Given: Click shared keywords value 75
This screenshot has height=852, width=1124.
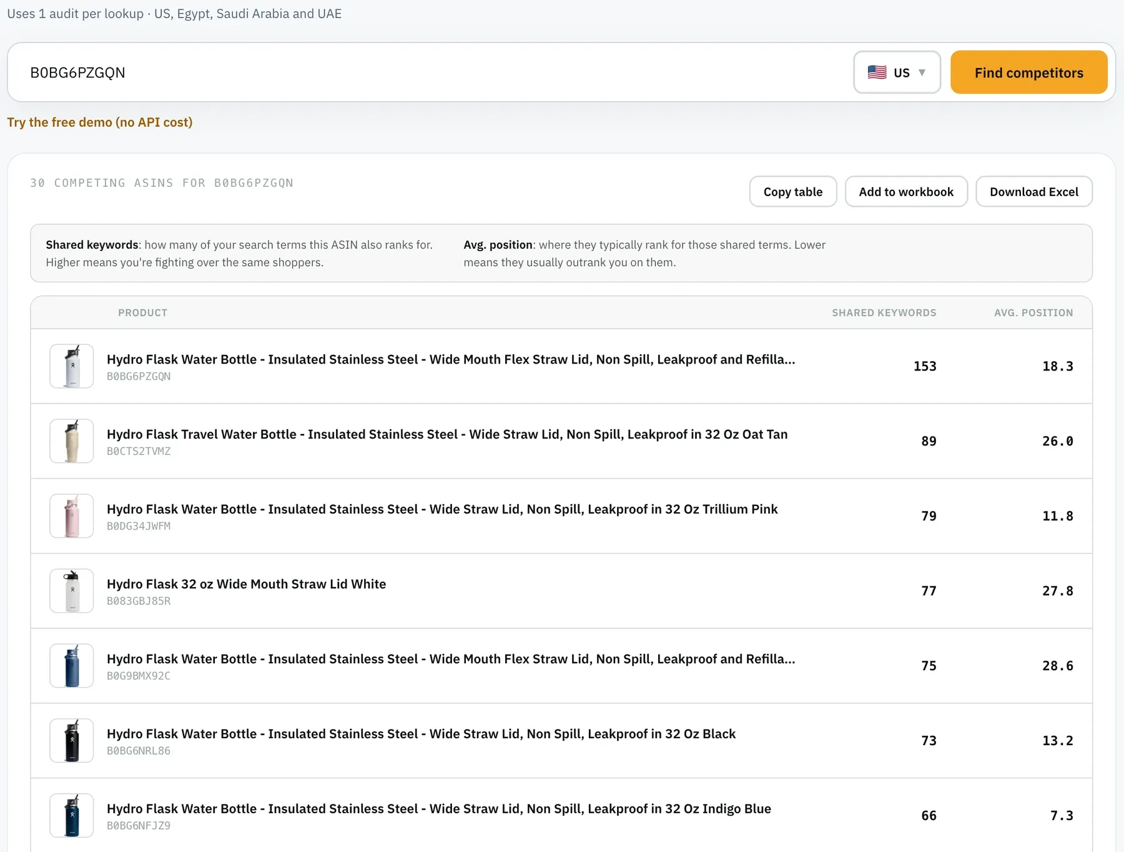Looking at the screenshot, I should (x=929, y=666).
